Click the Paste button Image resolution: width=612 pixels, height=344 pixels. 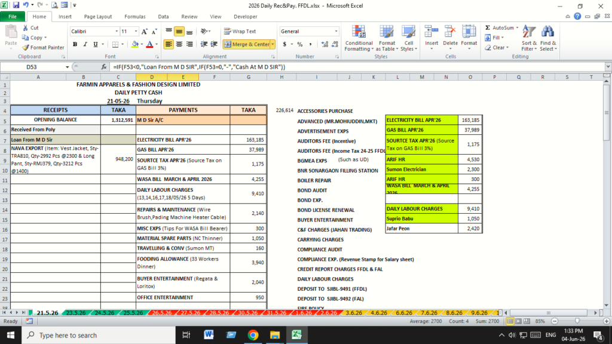(x=11, y=36)
